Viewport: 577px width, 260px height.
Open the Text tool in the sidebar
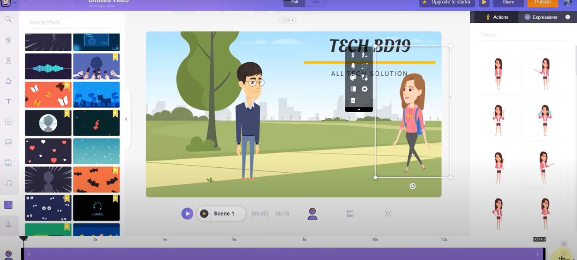point(8,101)
